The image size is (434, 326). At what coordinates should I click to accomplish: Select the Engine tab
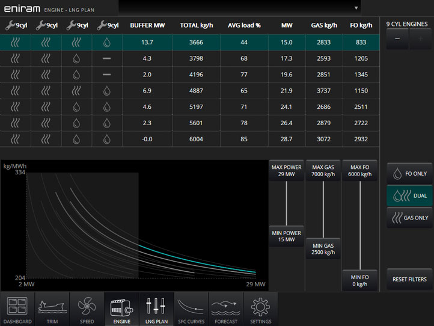pos(122,309)
